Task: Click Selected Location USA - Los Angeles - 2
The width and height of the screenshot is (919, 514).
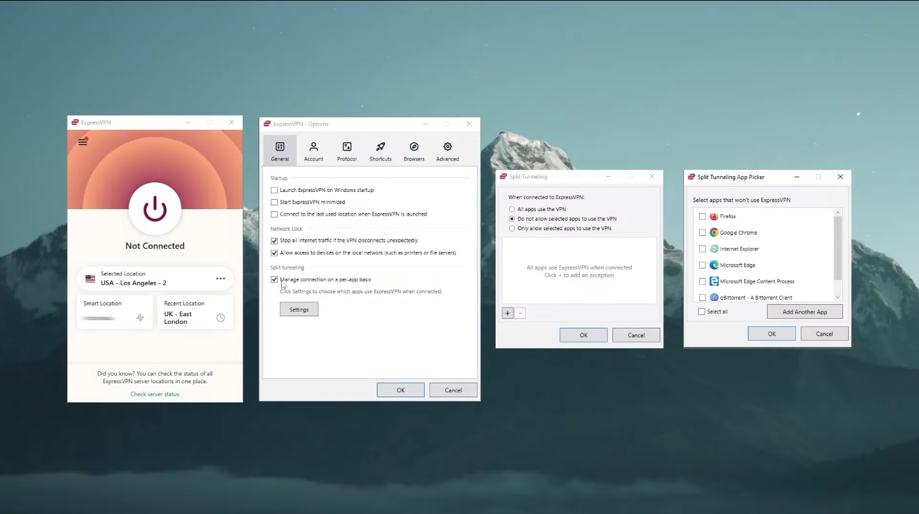Action: coord(155,279)
